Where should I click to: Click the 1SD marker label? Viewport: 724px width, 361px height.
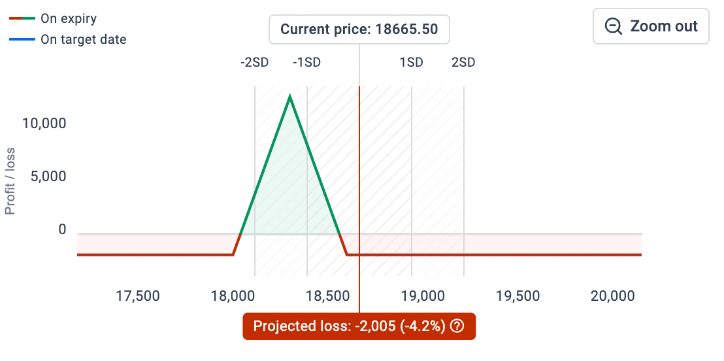pos(412,63)
